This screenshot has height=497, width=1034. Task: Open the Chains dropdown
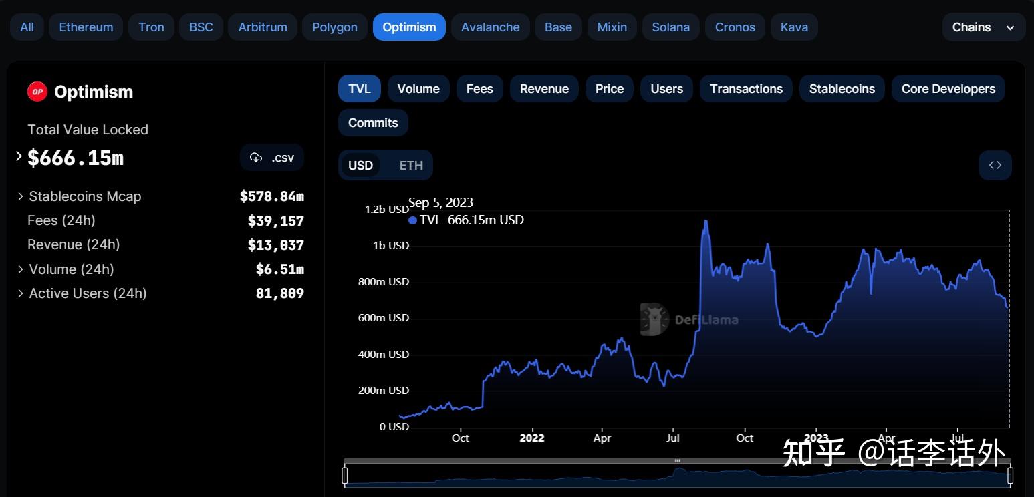[984, 27]
